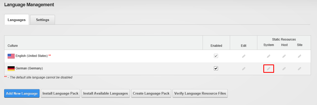Click Enabled checkbox for English (United States)
Image resolution: width=317 pixels, height=105 pixels.
coord(216,56)
